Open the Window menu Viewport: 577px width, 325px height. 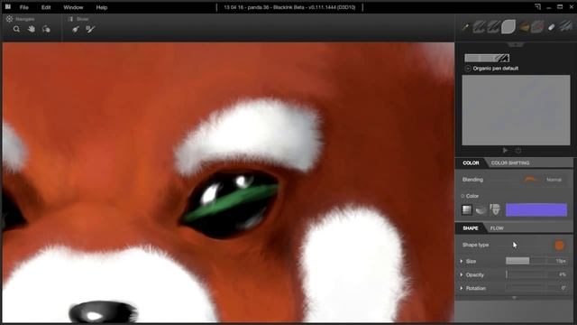click(73, 7)
